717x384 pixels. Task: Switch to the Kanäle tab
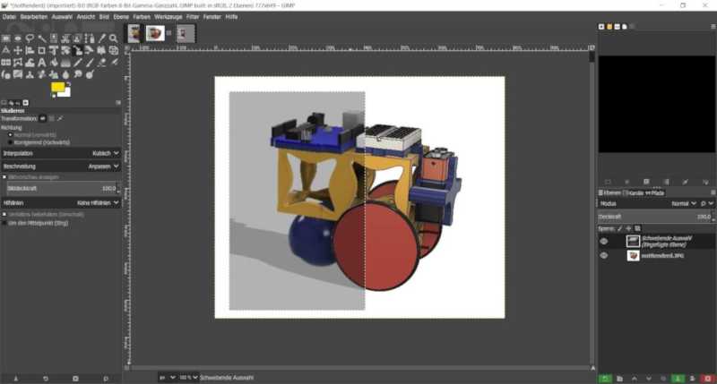coord(634,193)
